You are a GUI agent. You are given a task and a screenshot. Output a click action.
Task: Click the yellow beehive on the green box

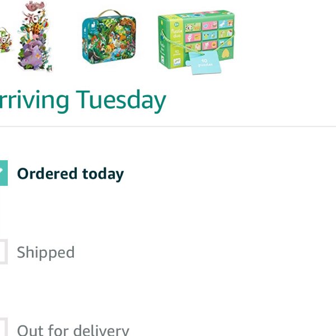click(225, 54)
